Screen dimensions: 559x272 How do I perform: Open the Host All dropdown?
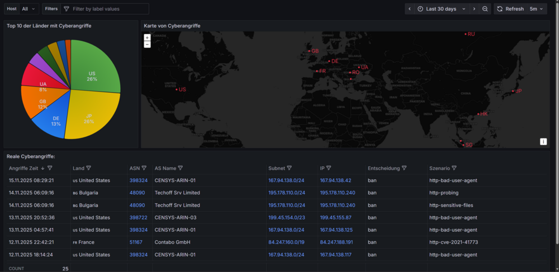coord(29,9)
